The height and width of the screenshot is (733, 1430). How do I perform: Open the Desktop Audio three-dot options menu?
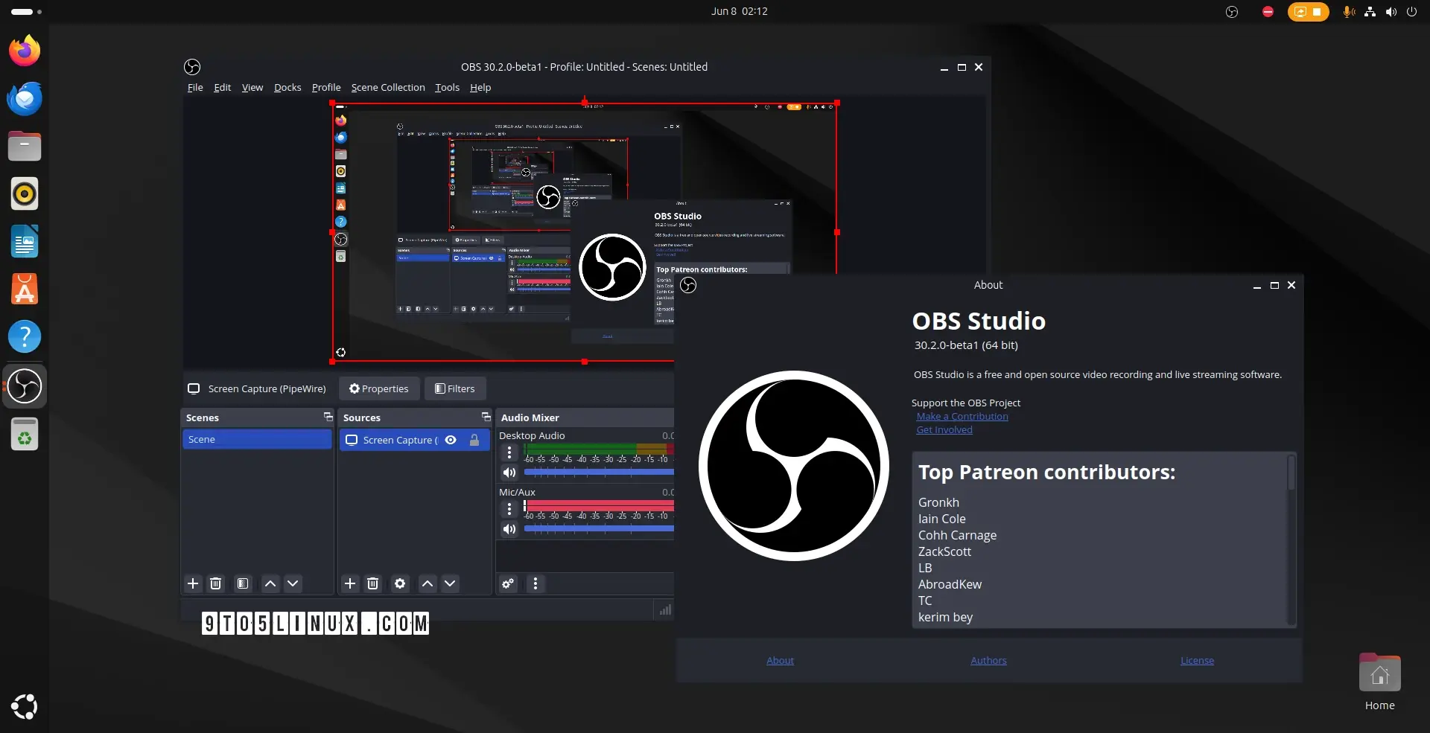click(x=509, y=452)
